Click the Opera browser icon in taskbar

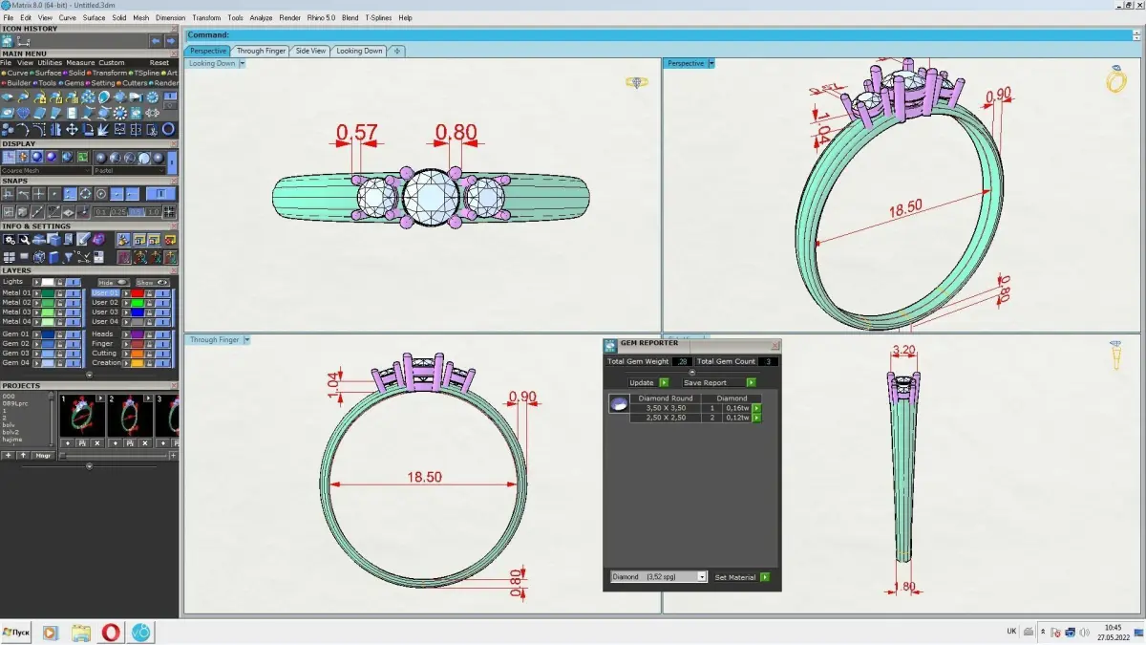pyautogui.click(x=112, y=633)
